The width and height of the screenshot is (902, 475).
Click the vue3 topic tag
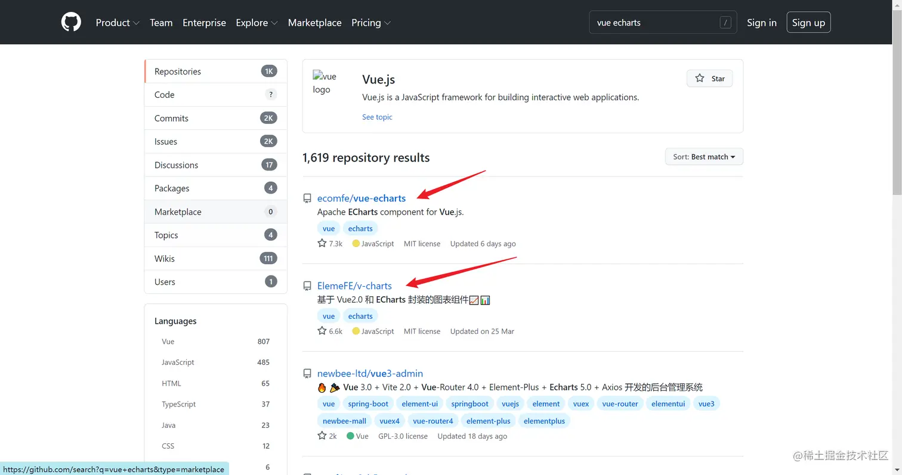(706, 403)
